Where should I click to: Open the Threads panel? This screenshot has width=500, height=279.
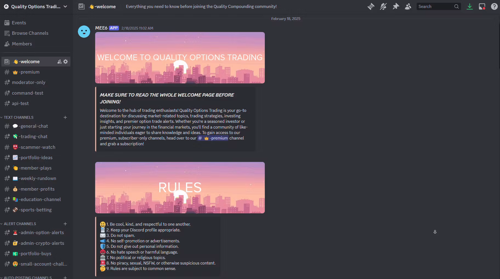click(371, 7)
